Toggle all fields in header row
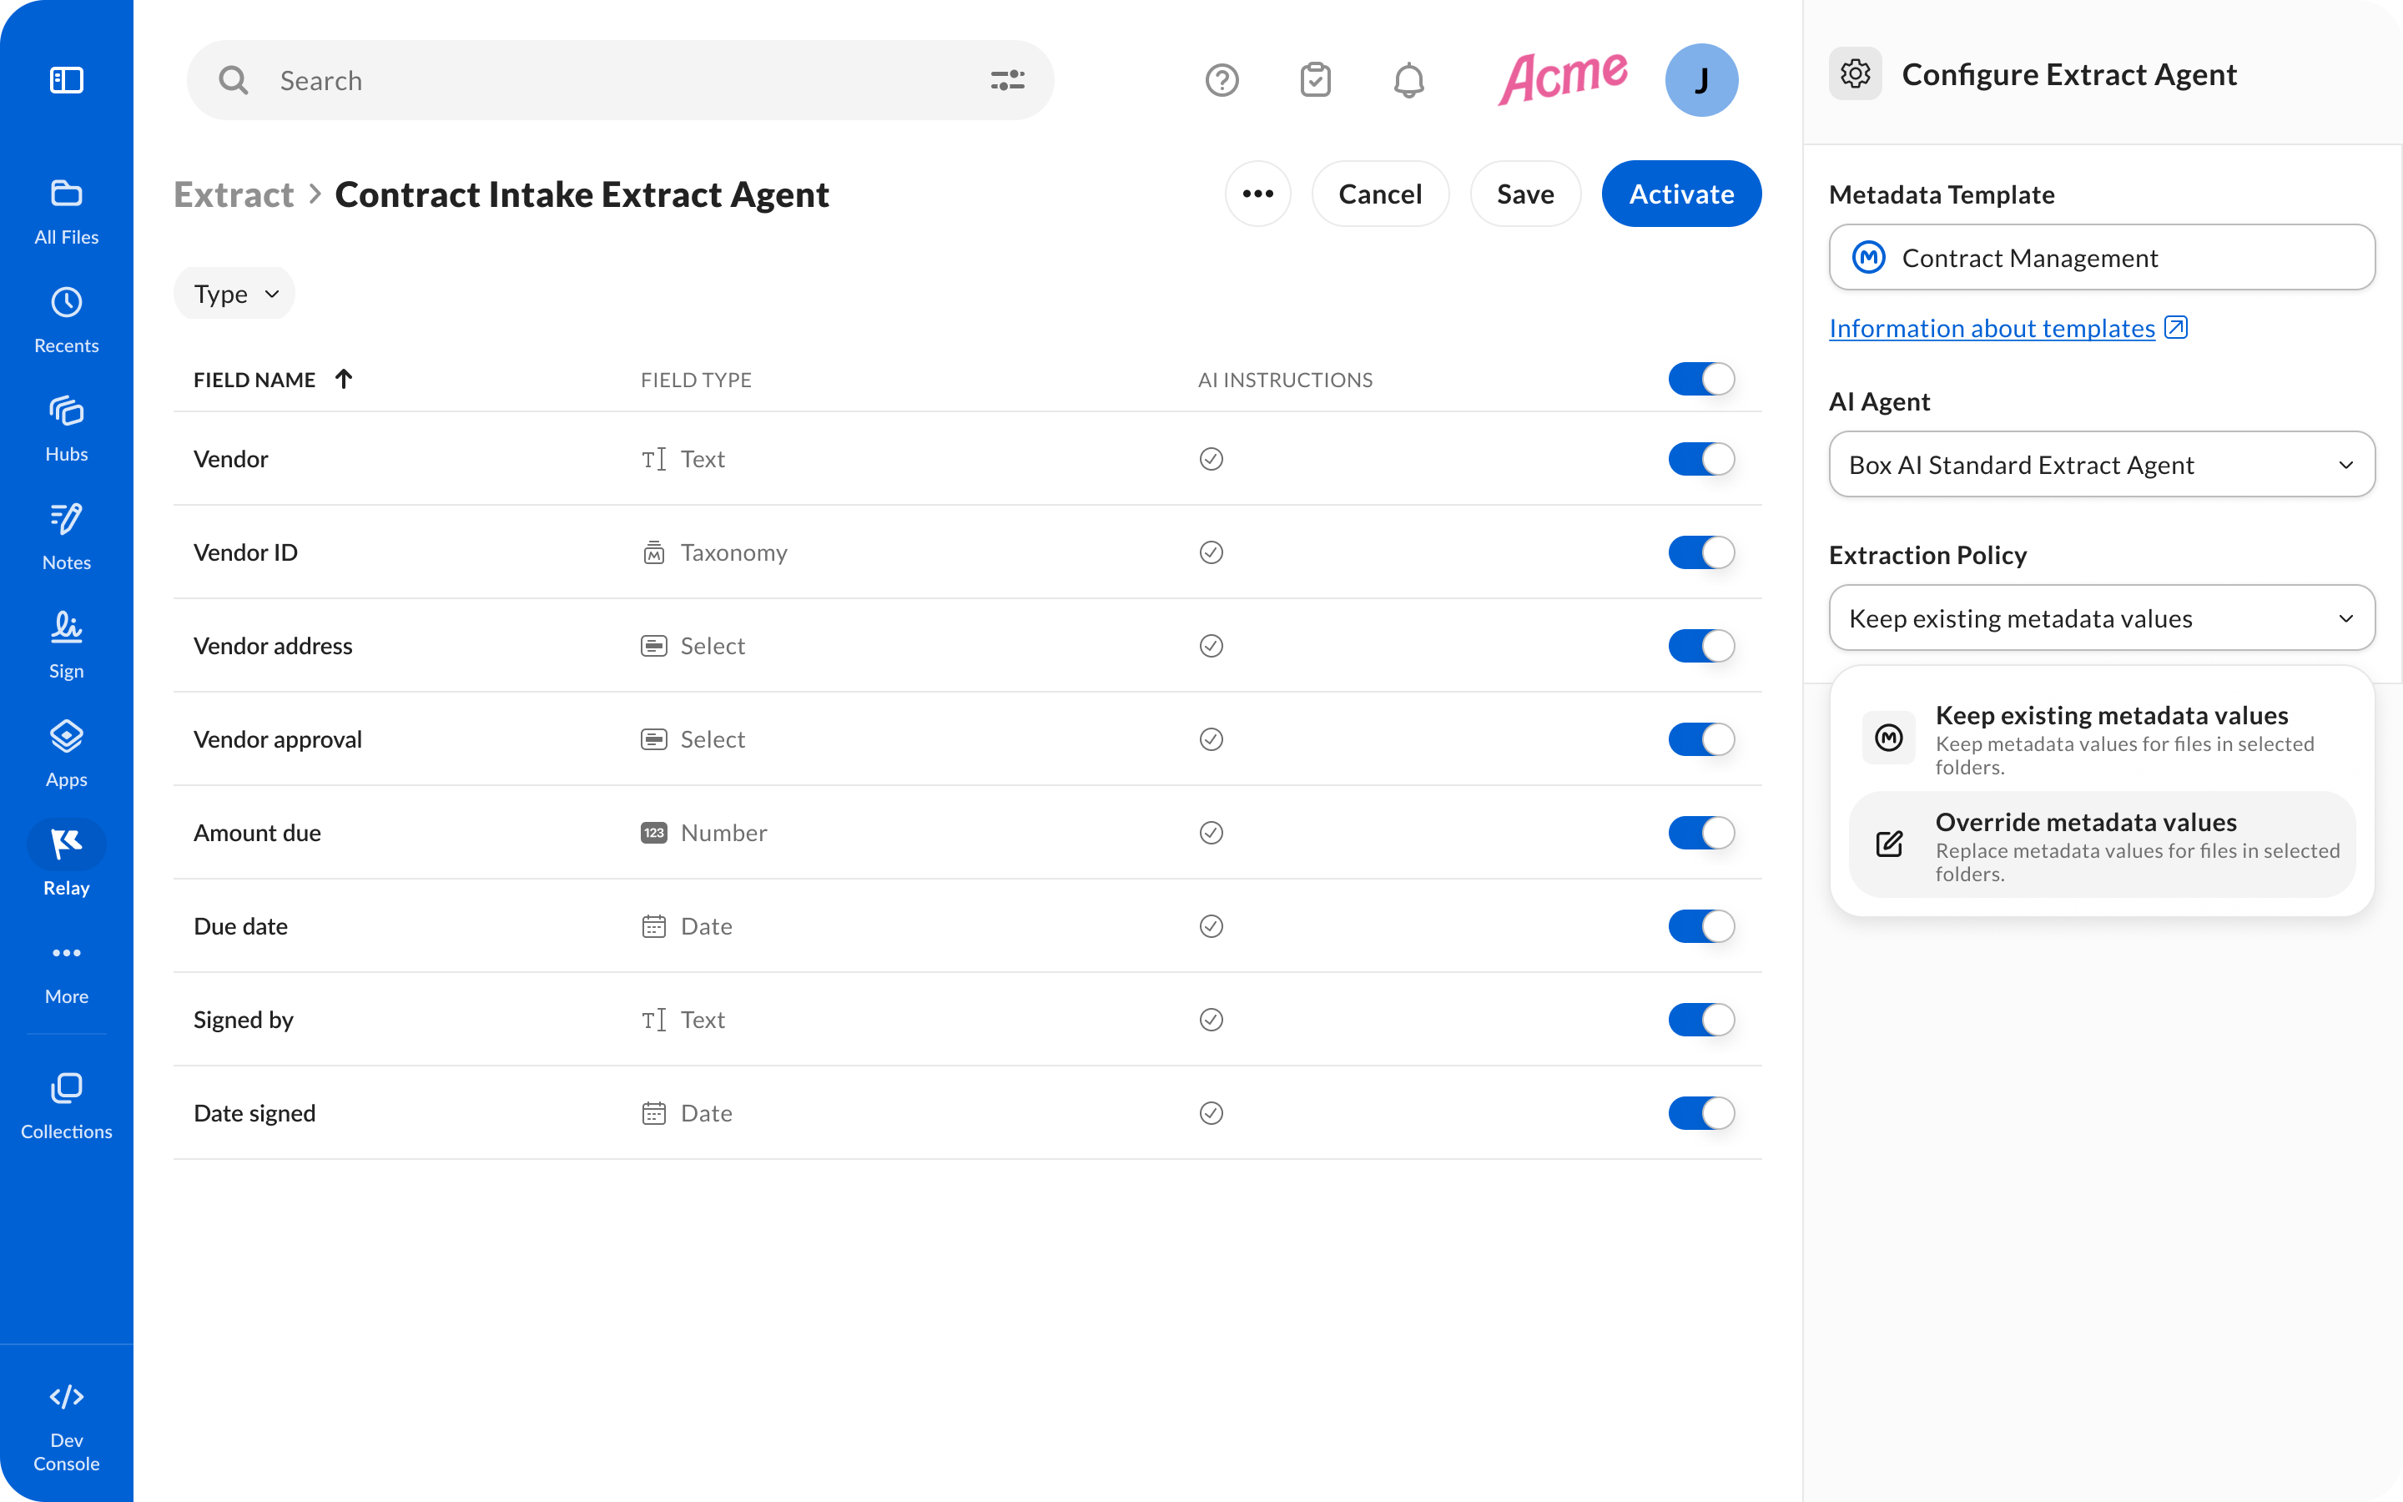2403x1502 pixels. (1700, 379)
